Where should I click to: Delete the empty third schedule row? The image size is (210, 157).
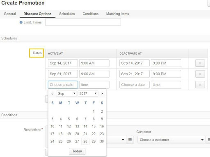pos(200,85)
